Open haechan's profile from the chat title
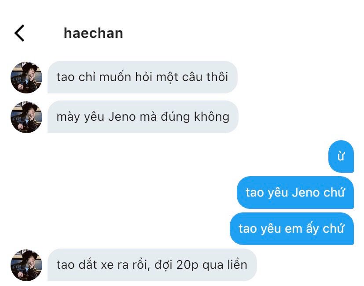The height and width of the screenshot is (286, 364). [93, 33]
